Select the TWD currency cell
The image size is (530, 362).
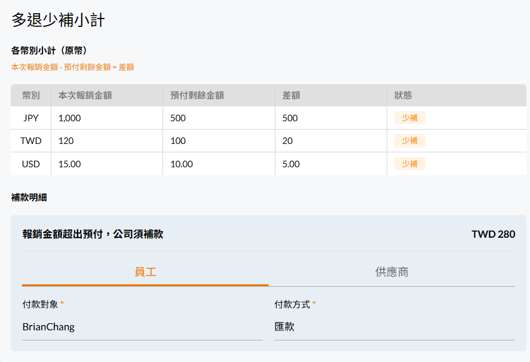point(30,140)
